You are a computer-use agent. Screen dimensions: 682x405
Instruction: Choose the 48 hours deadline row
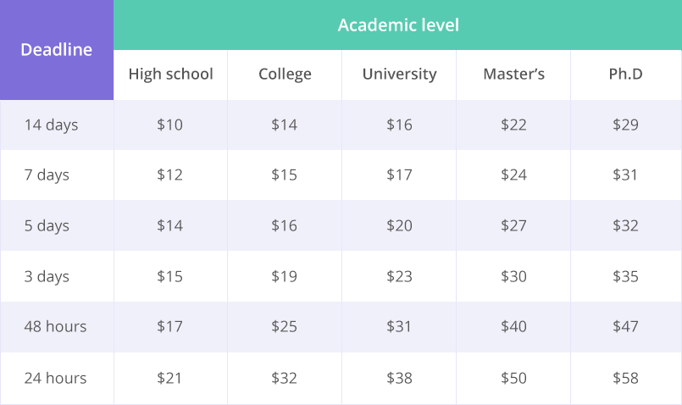click(55, 327)
